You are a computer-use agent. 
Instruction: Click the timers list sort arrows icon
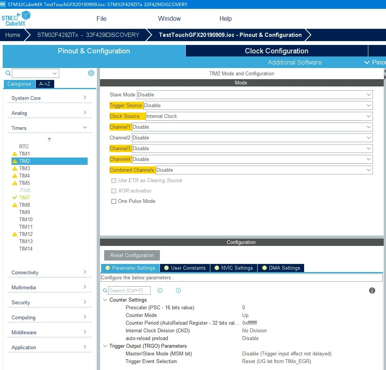[49, 139]
